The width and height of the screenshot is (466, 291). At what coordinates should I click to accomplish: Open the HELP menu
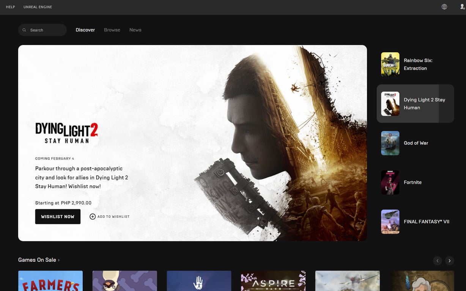click(x=10, y=6)
